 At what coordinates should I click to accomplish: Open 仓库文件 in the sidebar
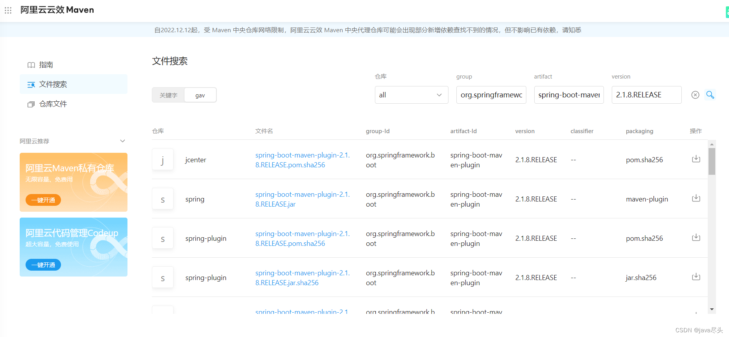coord(74,104)
